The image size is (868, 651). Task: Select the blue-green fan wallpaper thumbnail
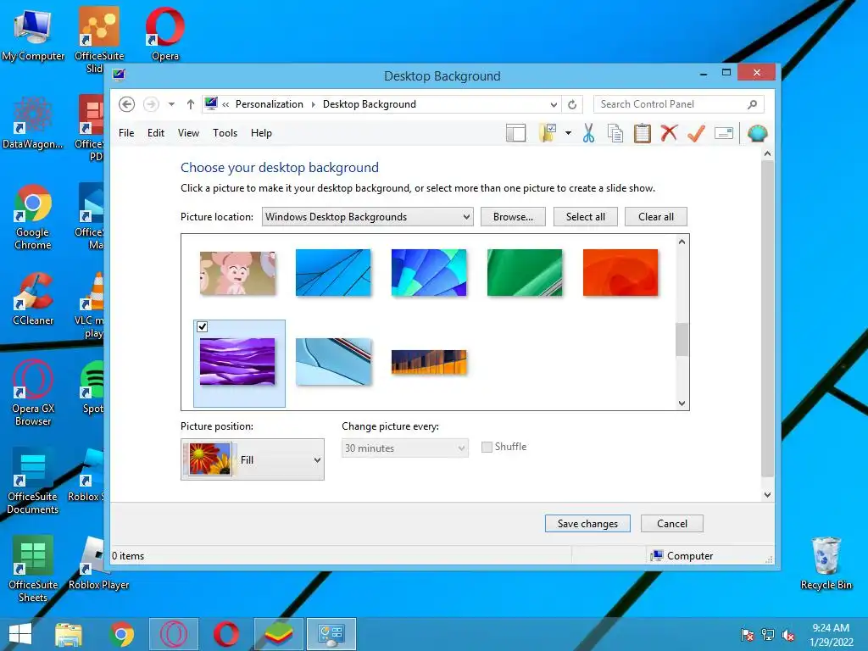point(429,272)
